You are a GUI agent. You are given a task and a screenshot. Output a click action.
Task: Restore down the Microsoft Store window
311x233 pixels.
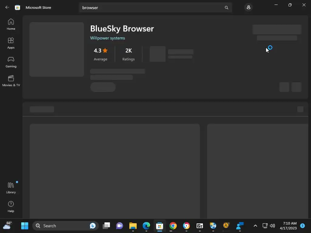pos(290,5)
